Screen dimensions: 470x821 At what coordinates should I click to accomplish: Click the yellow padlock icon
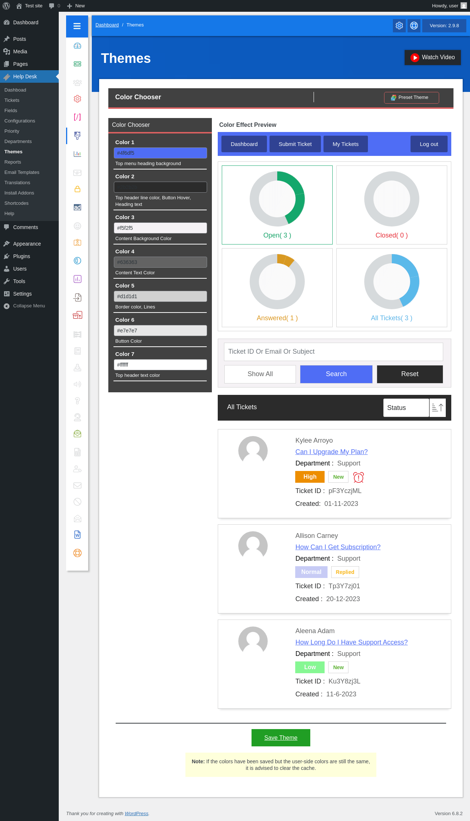click(x=77, y=189)
